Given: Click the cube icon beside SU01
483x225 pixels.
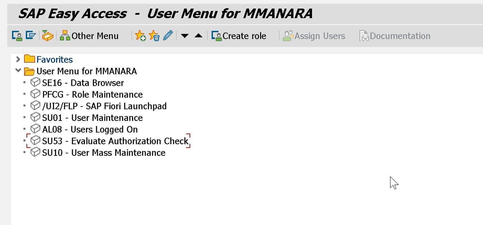Looking at the screenshot, I should pyautogui.click(x=36, y=117).
